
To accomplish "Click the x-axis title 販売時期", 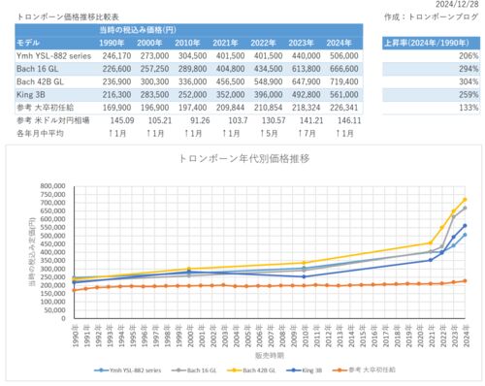I will click(270, 356).
